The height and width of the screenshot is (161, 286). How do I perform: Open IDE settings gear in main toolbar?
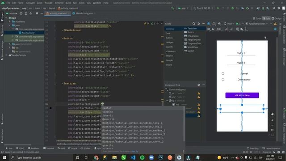(x=279, y=8)
